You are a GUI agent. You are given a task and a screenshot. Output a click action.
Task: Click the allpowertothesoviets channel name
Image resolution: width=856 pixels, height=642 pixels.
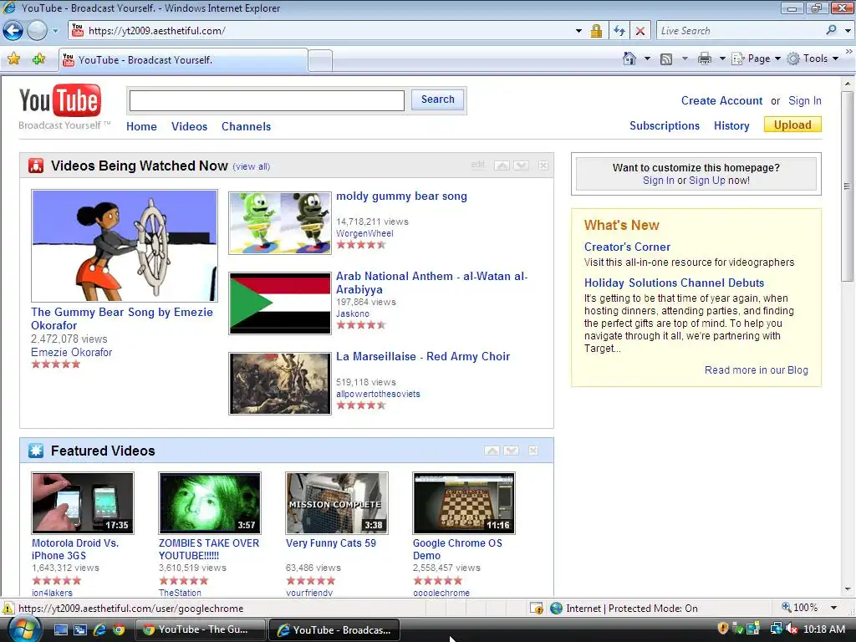pos(378,395)
